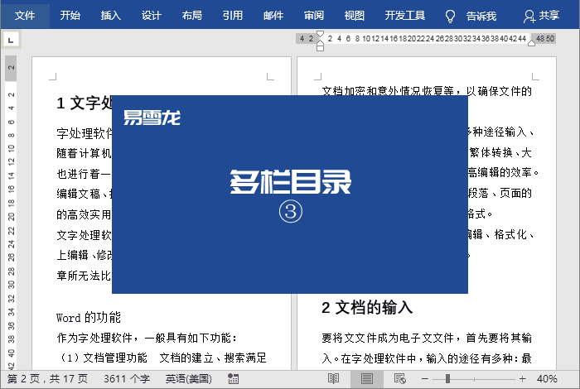Screen dimensions: 580x389
Task: Open the 插入 ribbon tab
Action: pos(111,16)
